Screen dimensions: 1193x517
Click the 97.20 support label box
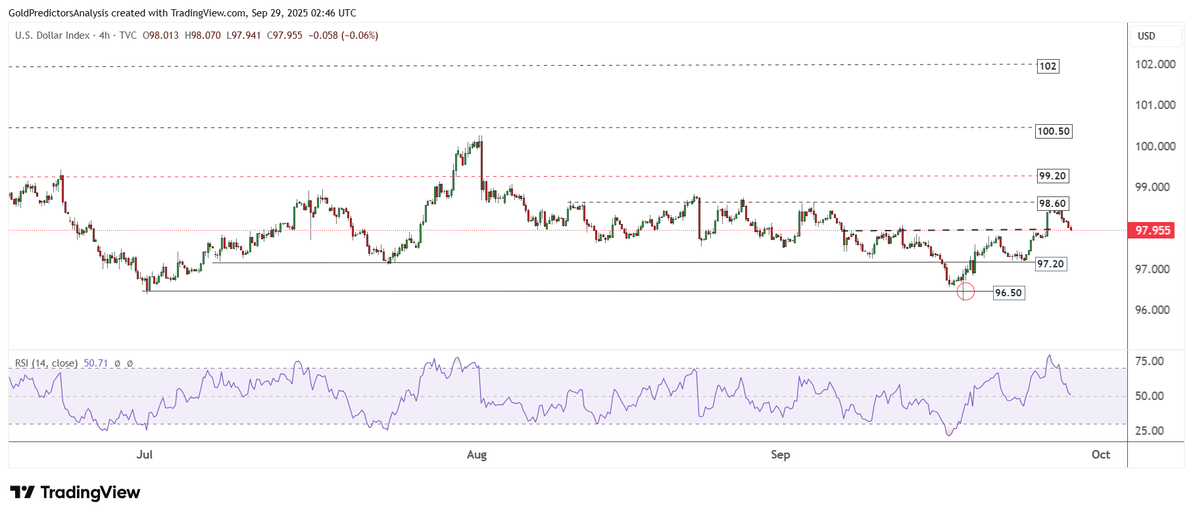pyautogui.click(x=1050, y=264)
